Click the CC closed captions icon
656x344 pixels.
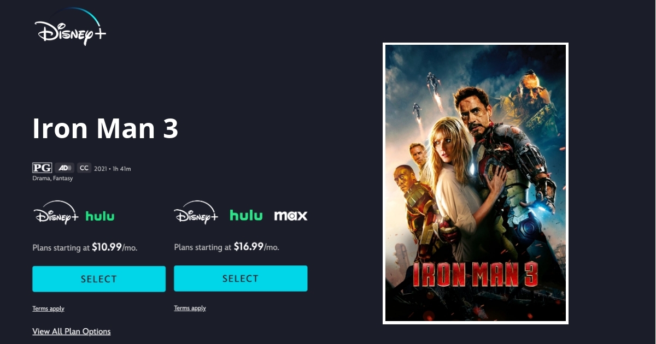pyautogui.click(x=84, y=168)
